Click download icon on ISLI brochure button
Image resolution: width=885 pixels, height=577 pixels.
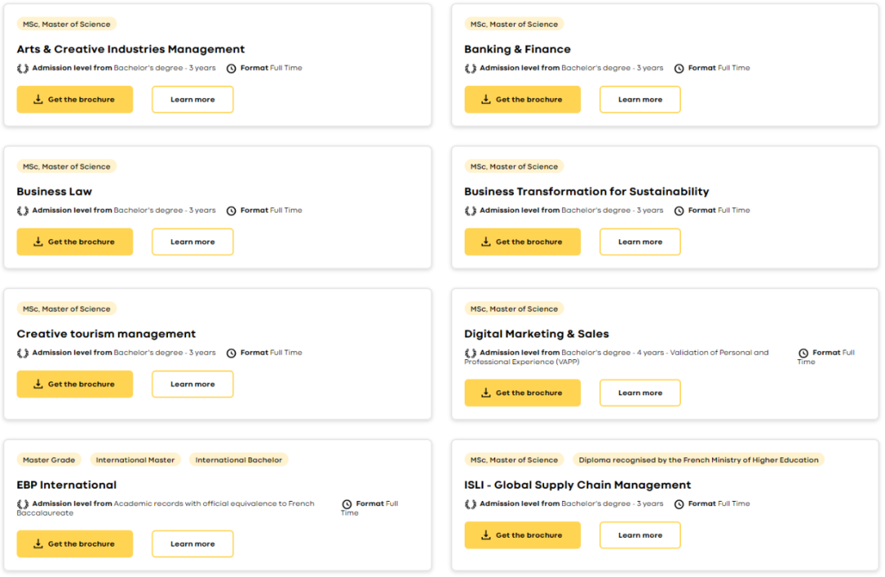tap(485, 535)
